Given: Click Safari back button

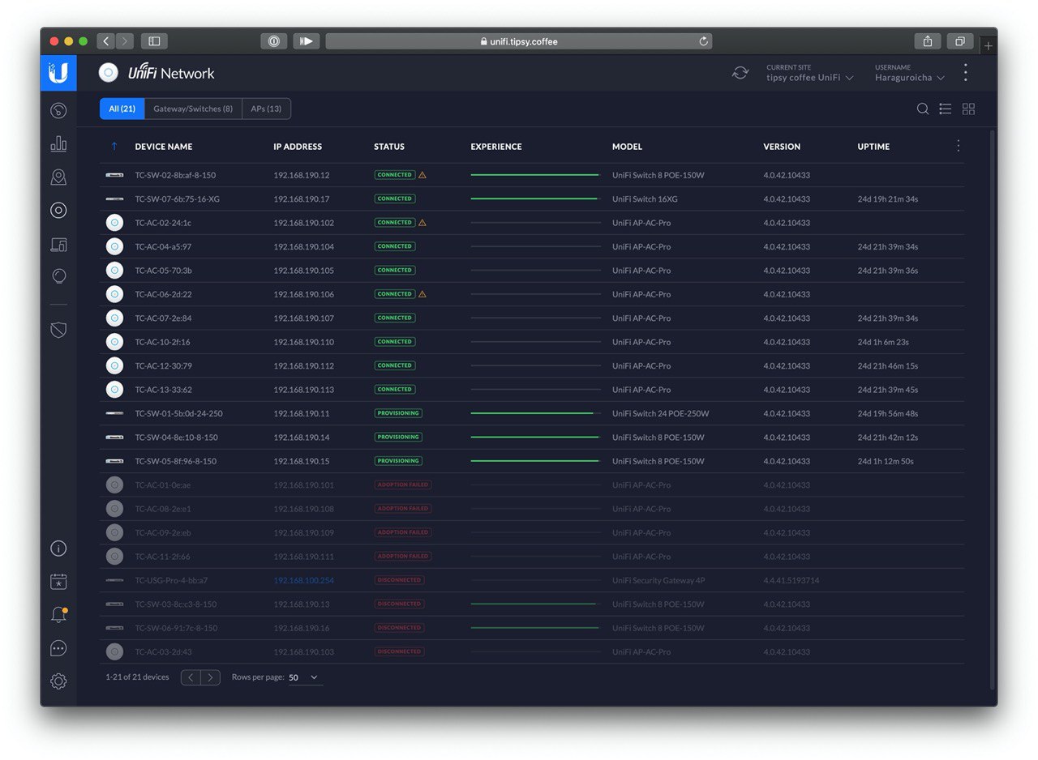Looking at the screenshot, I should tap(106, 41).
